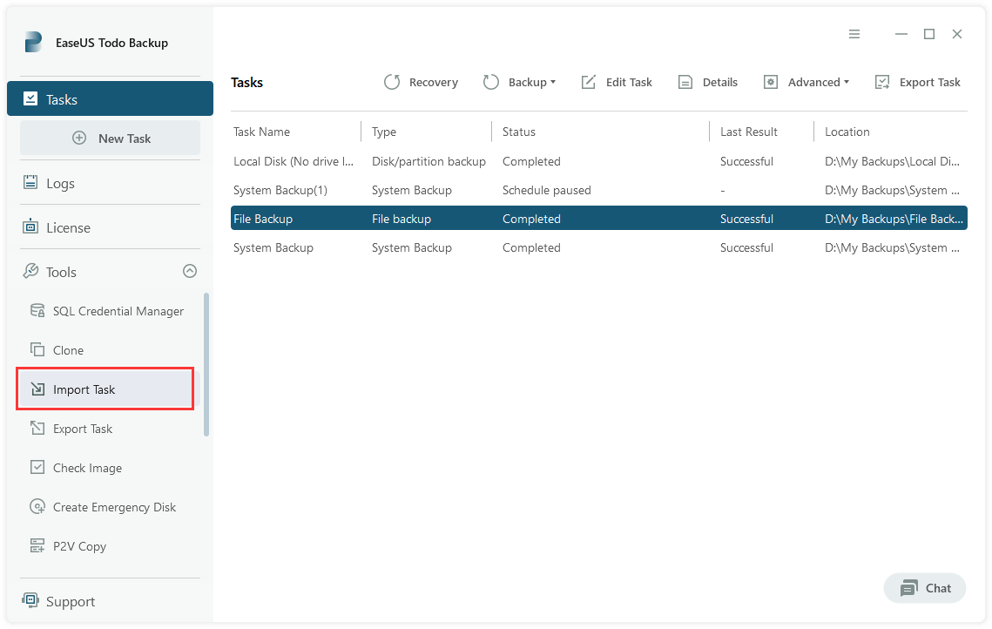Click the toolbar Export Task icon
The width and height of the screenshot is (992, 629).
click(882, 82)
